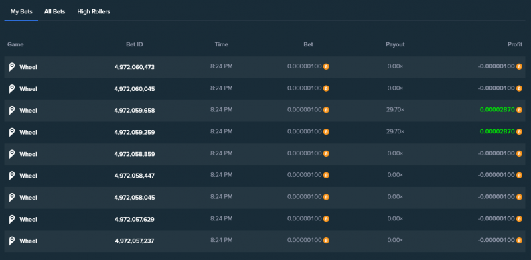Viewport: 531px width, 260px height.
Task: Click Wheel game label for bet 4,972,057,237
Action: (28, 241)
